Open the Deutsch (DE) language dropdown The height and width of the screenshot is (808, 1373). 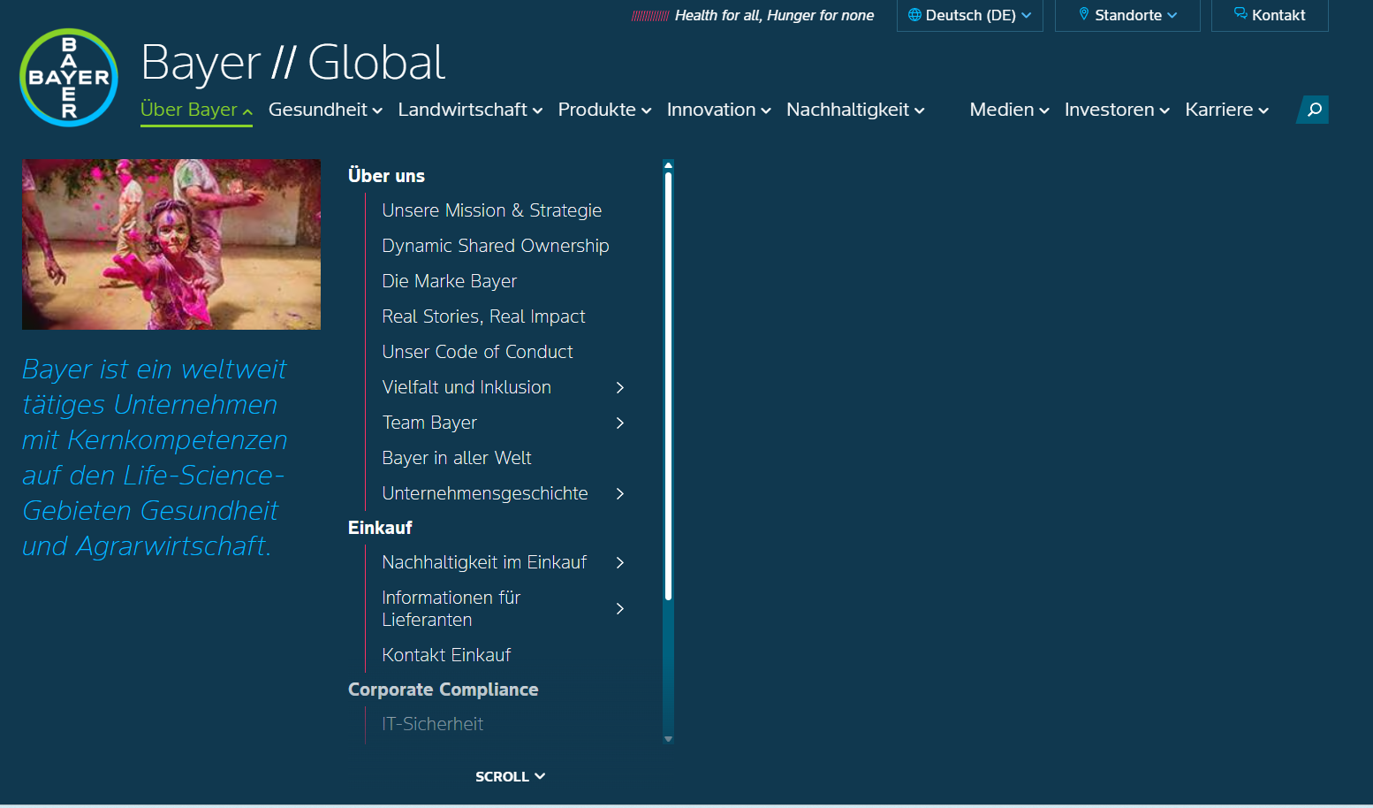pyautogui.click(x=970, y=15)
